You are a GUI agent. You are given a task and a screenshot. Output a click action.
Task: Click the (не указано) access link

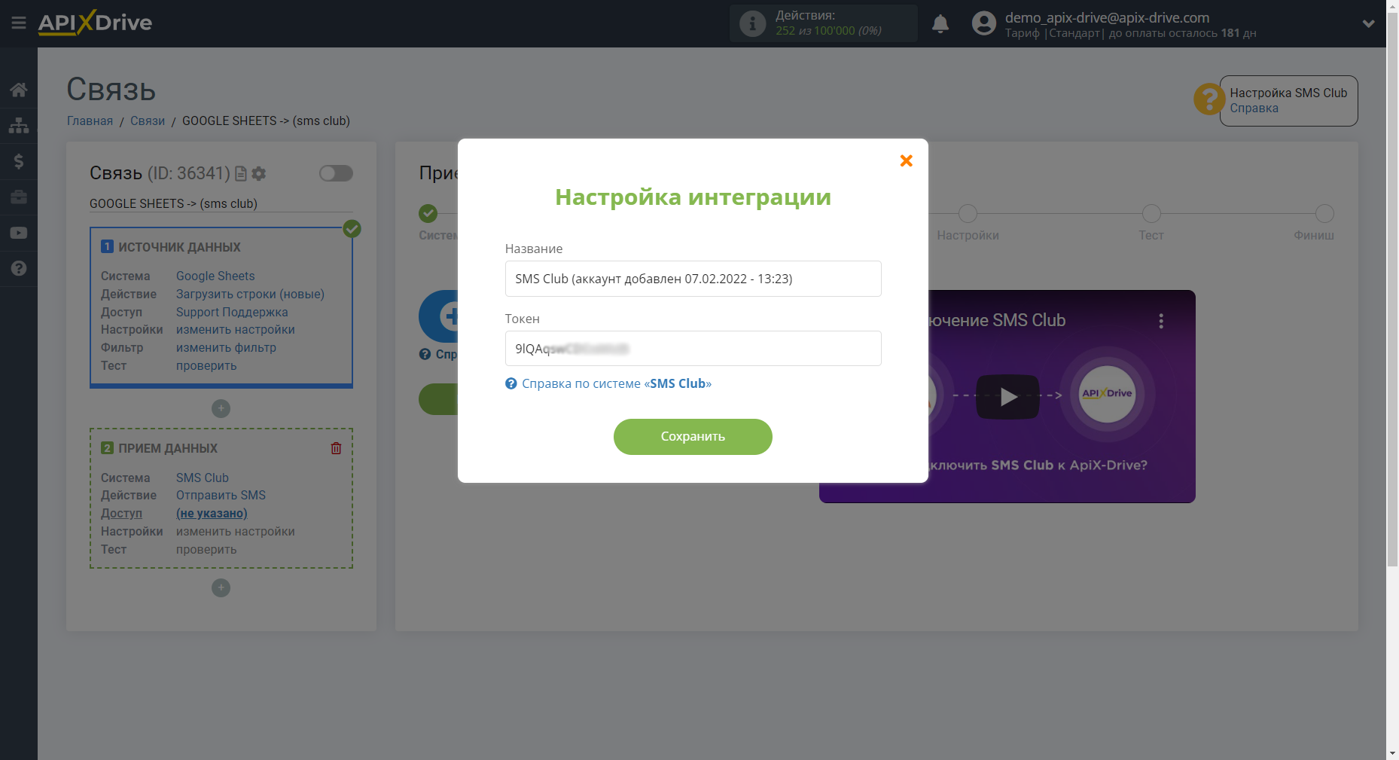point(212,514)
